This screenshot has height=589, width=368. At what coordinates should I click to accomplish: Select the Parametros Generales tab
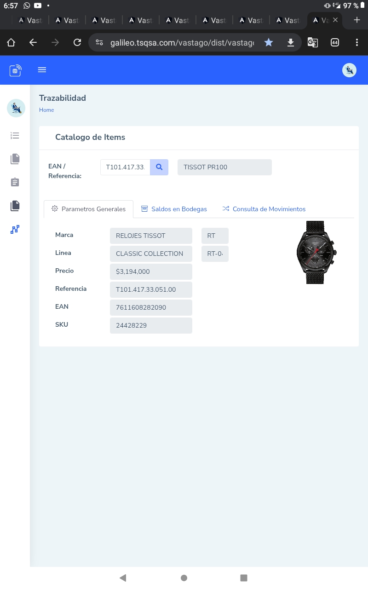[x=88, y=209]
